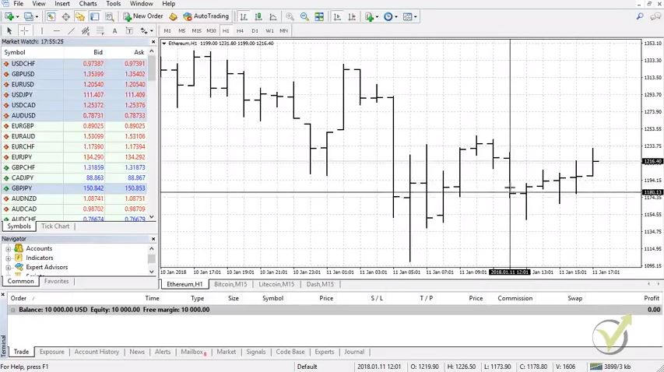Viewport: 664px width, 372px height.
Task: Open the chart periodicity clock dropdown
Action: 389,16
